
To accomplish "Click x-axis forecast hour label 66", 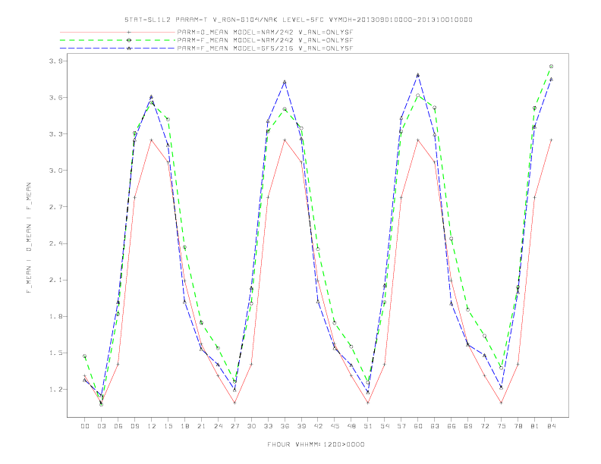I will point(452,426).
